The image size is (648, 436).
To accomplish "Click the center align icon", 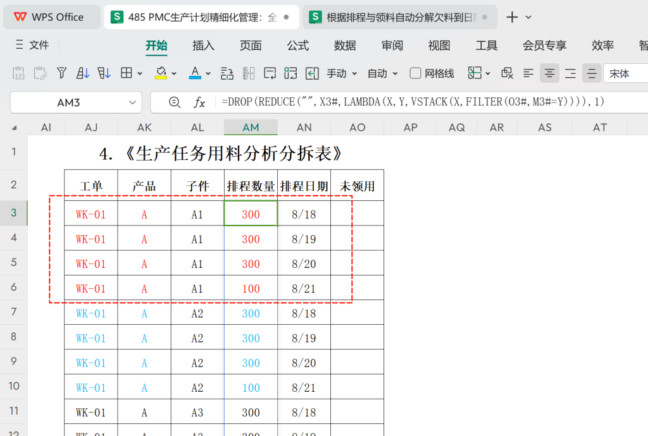I will tap(549, 73).
